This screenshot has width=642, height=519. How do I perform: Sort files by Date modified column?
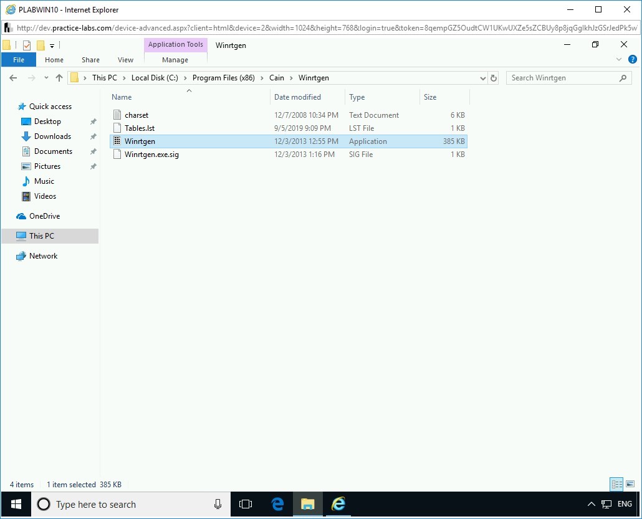tap(297, 97)
